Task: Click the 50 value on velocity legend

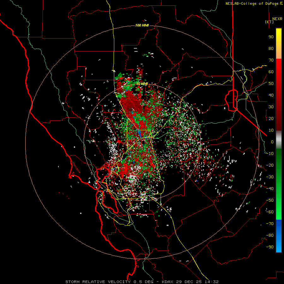Action: tap(271, 84)
